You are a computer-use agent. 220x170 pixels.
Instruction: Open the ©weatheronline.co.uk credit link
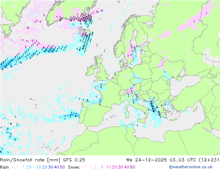pyautogui.click(x=191, y=167)
